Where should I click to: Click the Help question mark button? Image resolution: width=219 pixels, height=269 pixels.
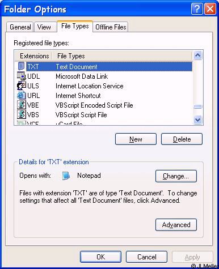coord(197,9)
